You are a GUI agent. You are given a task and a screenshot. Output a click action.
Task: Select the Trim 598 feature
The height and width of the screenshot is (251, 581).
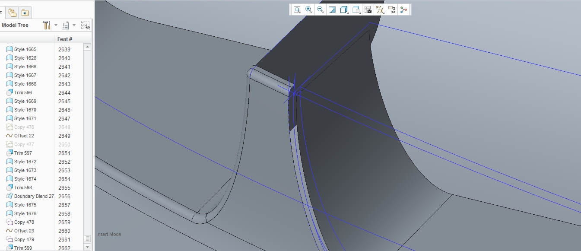[23, 187]
